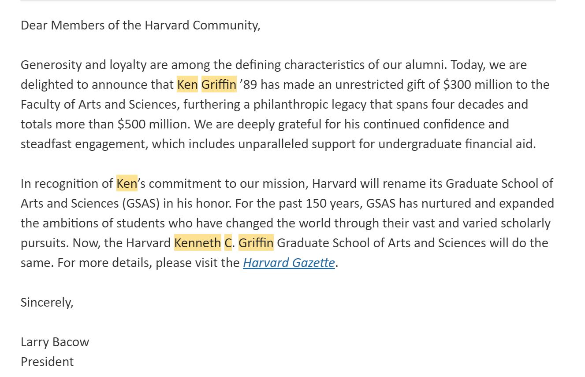Click highlighted "Griffin" before "Graduate School"
Viewport: 585px width, 377px height.
(x=256, y=243)
